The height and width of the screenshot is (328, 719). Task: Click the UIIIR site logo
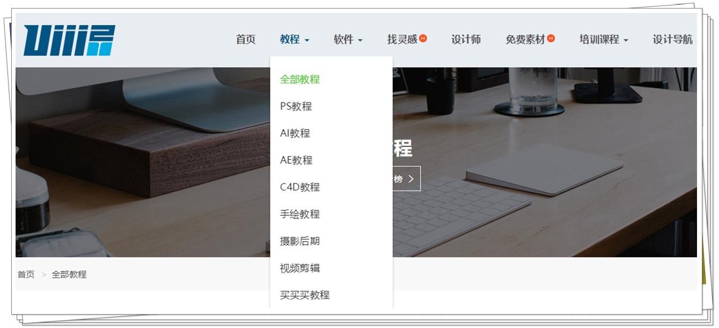click(69, 40)
